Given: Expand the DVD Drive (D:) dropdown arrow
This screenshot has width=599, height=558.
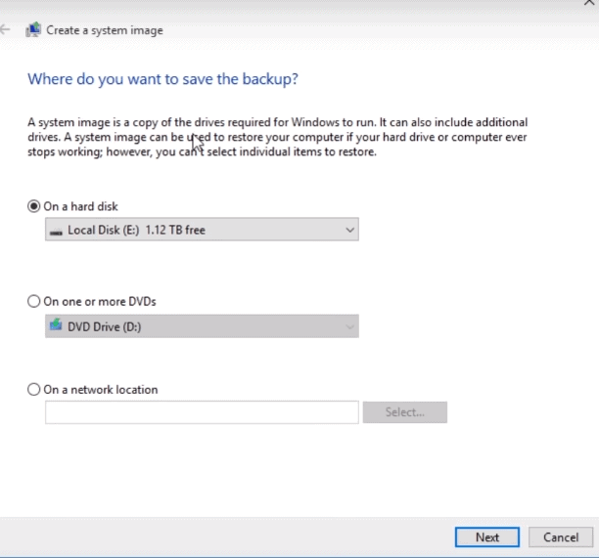Looking at the screenshot, I should 349,326.
